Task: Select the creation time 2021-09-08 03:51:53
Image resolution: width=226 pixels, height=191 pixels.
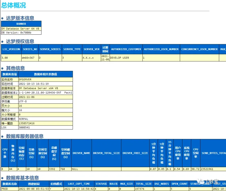Action: point(34,189)
